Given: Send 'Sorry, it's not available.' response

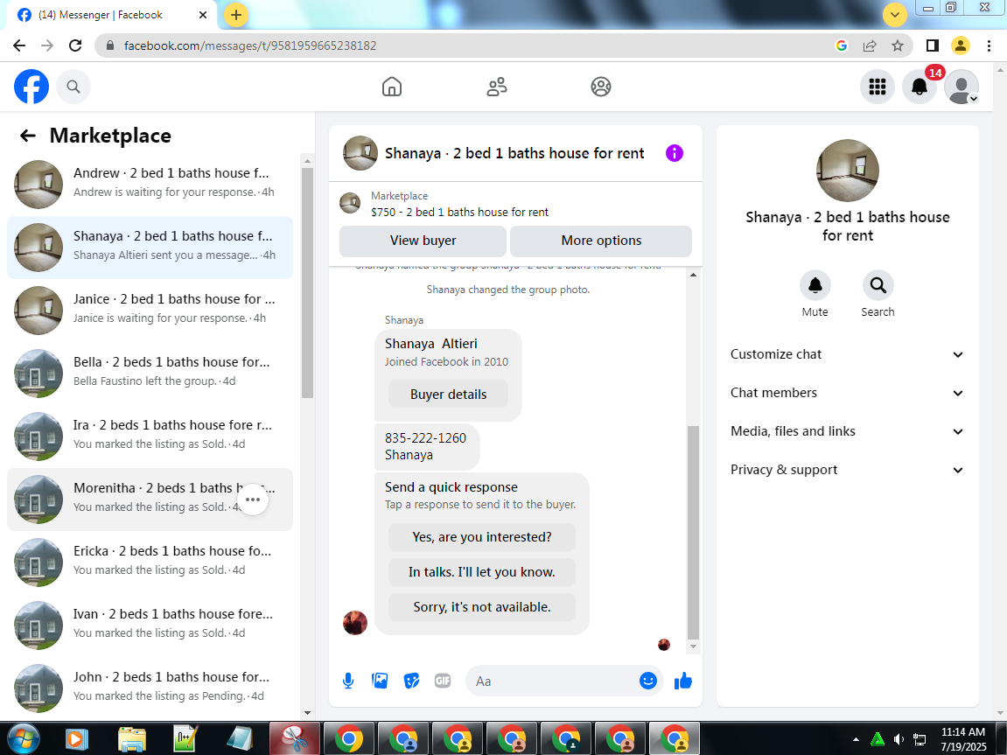Looking at the screenshot, I should [482, 606].
